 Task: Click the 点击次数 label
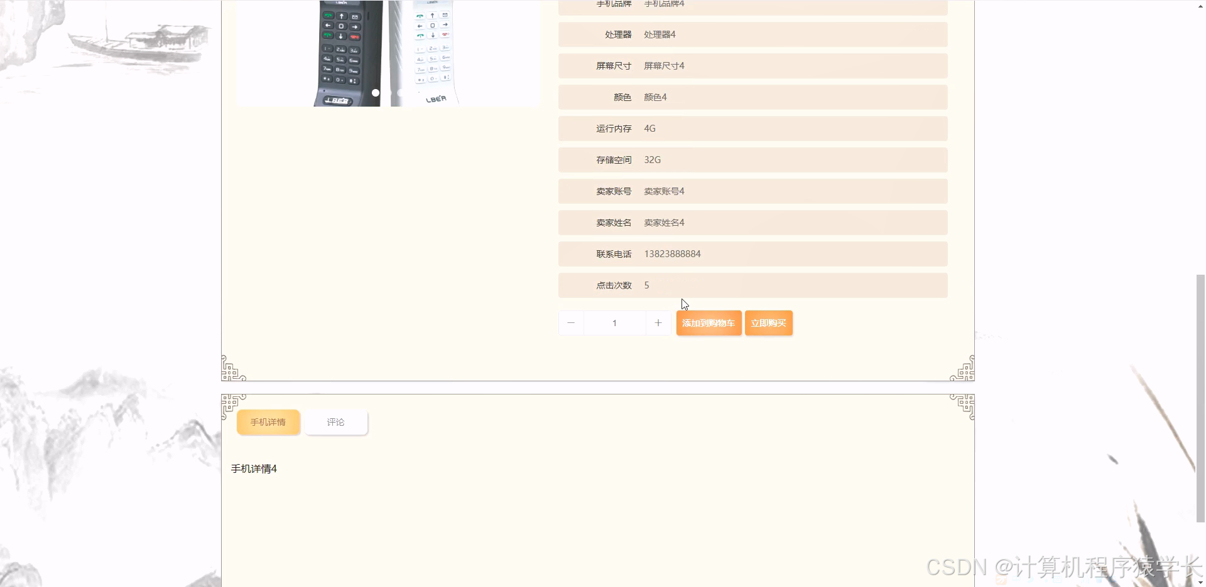click(x=614, y=285)
